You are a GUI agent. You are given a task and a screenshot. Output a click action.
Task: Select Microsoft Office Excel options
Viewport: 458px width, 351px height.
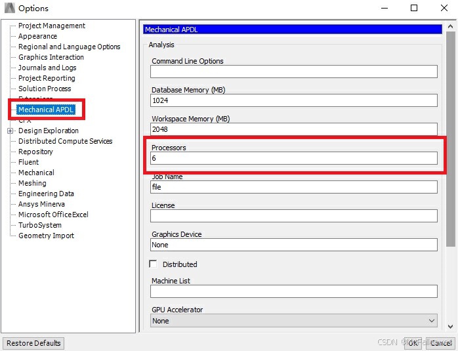tap(53, 215)
